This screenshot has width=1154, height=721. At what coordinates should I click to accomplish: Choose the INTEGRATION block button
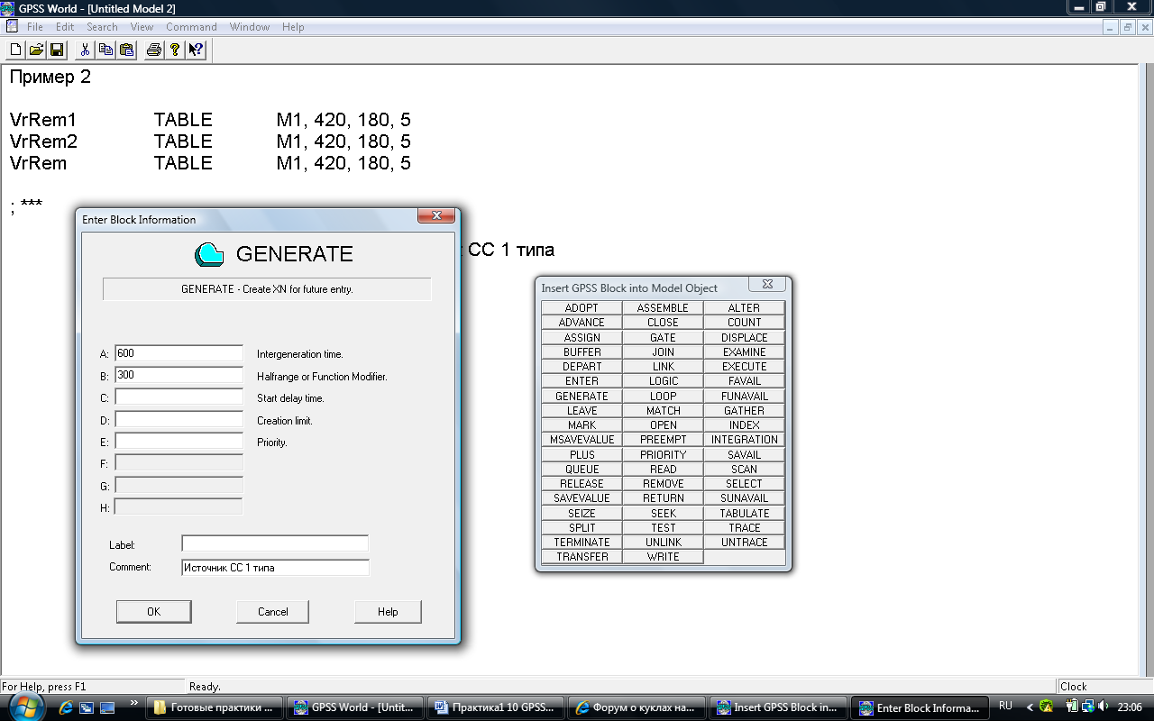point(745,440)
